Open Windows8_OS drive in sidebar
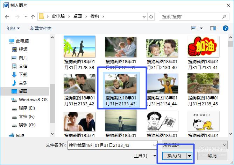Image resolution: width=234 pixels, height=165 pixels. click(29, 100)
